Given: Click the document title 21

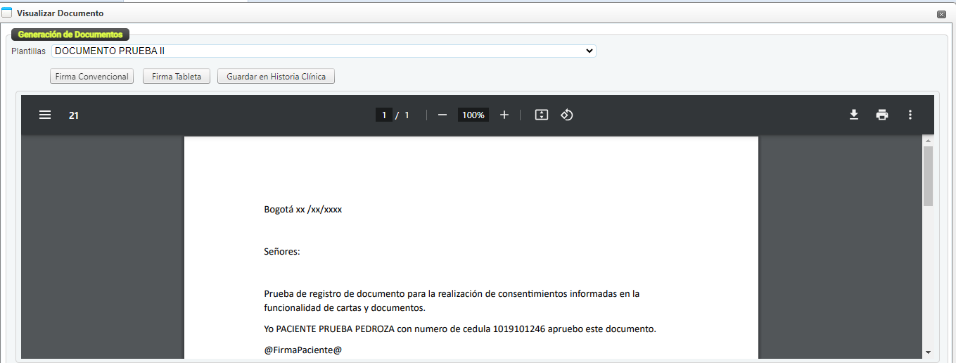Looking at the screenshot, I should pos(73,115).
